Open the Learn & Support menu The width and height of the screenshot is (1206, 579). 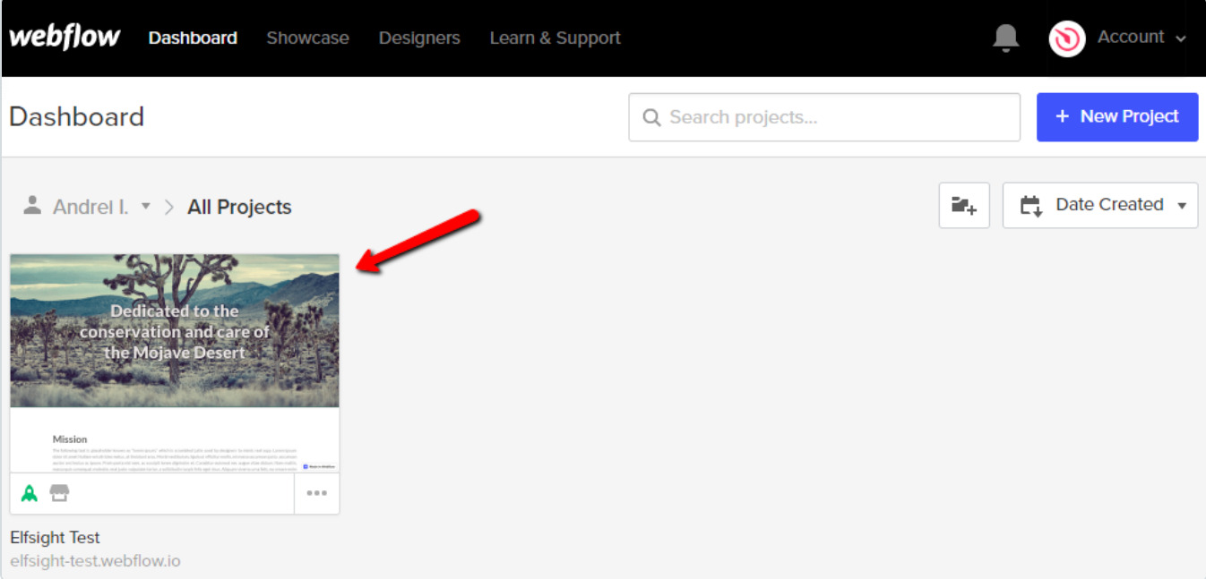[555, 38]
